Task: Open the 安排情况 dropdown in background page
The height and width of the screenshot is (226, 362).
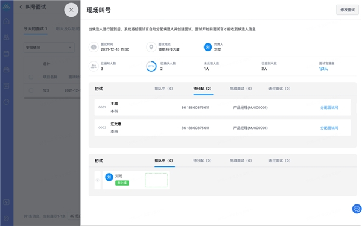Action: click(x=49, y=48)
